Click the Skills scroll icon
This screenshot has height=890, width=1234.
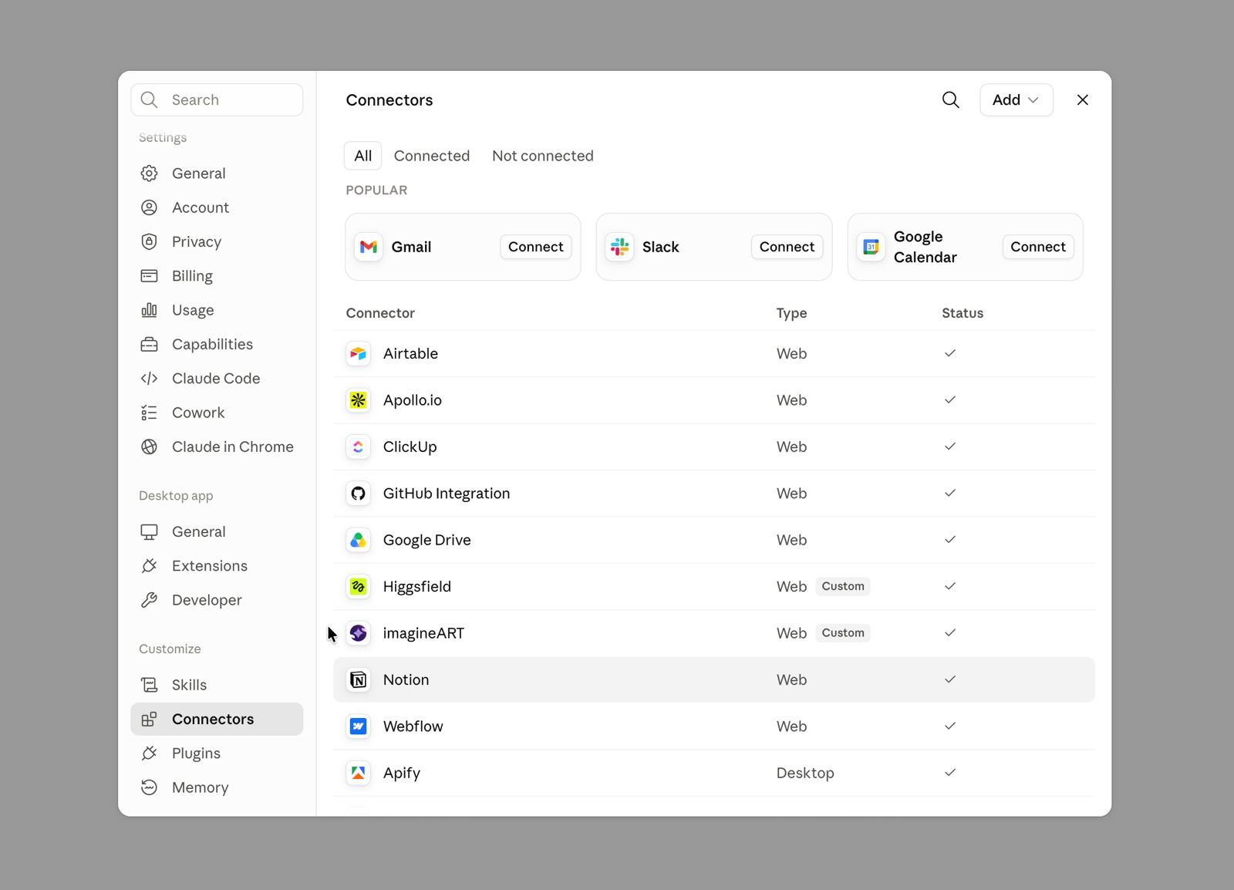pyautogui.click(x=150, y=685)
